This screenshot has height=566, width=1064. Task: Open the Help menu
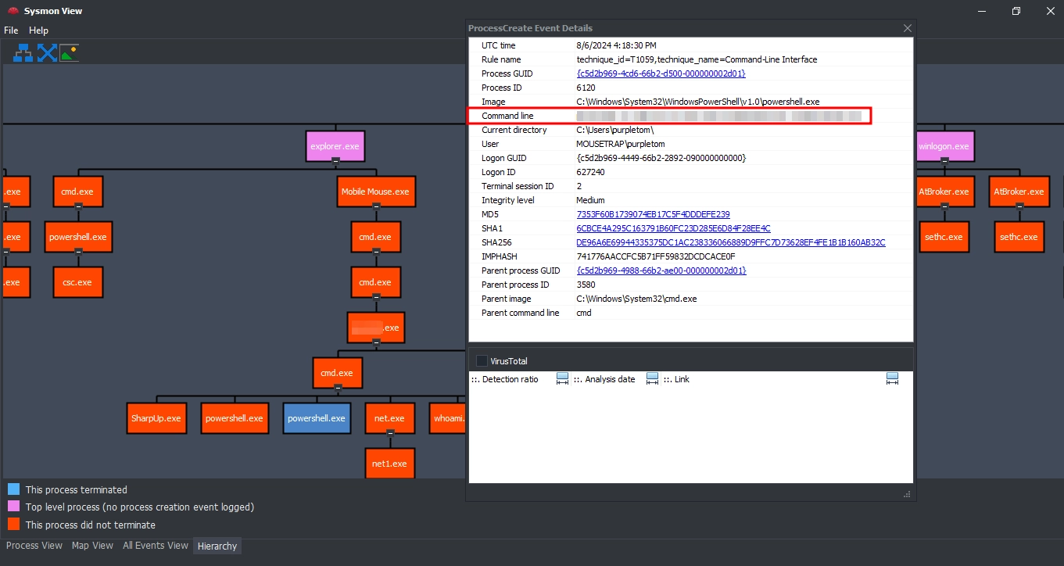(38, 30)
